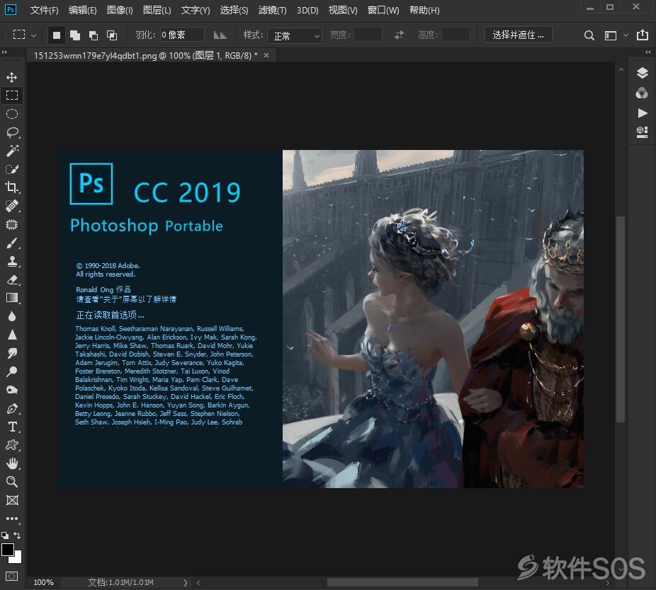Click the white background color swatch
The image size is (656, 590).
pos(18,559)
